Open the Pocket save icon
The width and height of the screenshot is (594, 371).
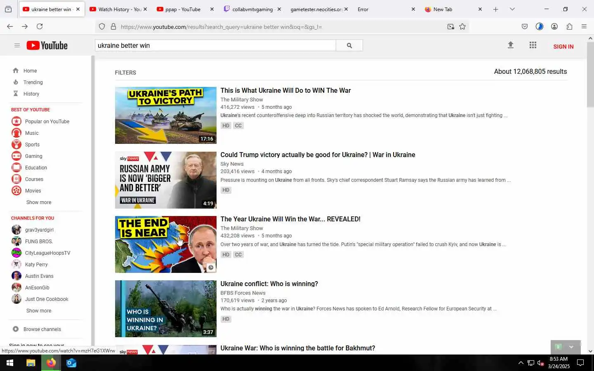pyautogui.click(x=525, y=26)
